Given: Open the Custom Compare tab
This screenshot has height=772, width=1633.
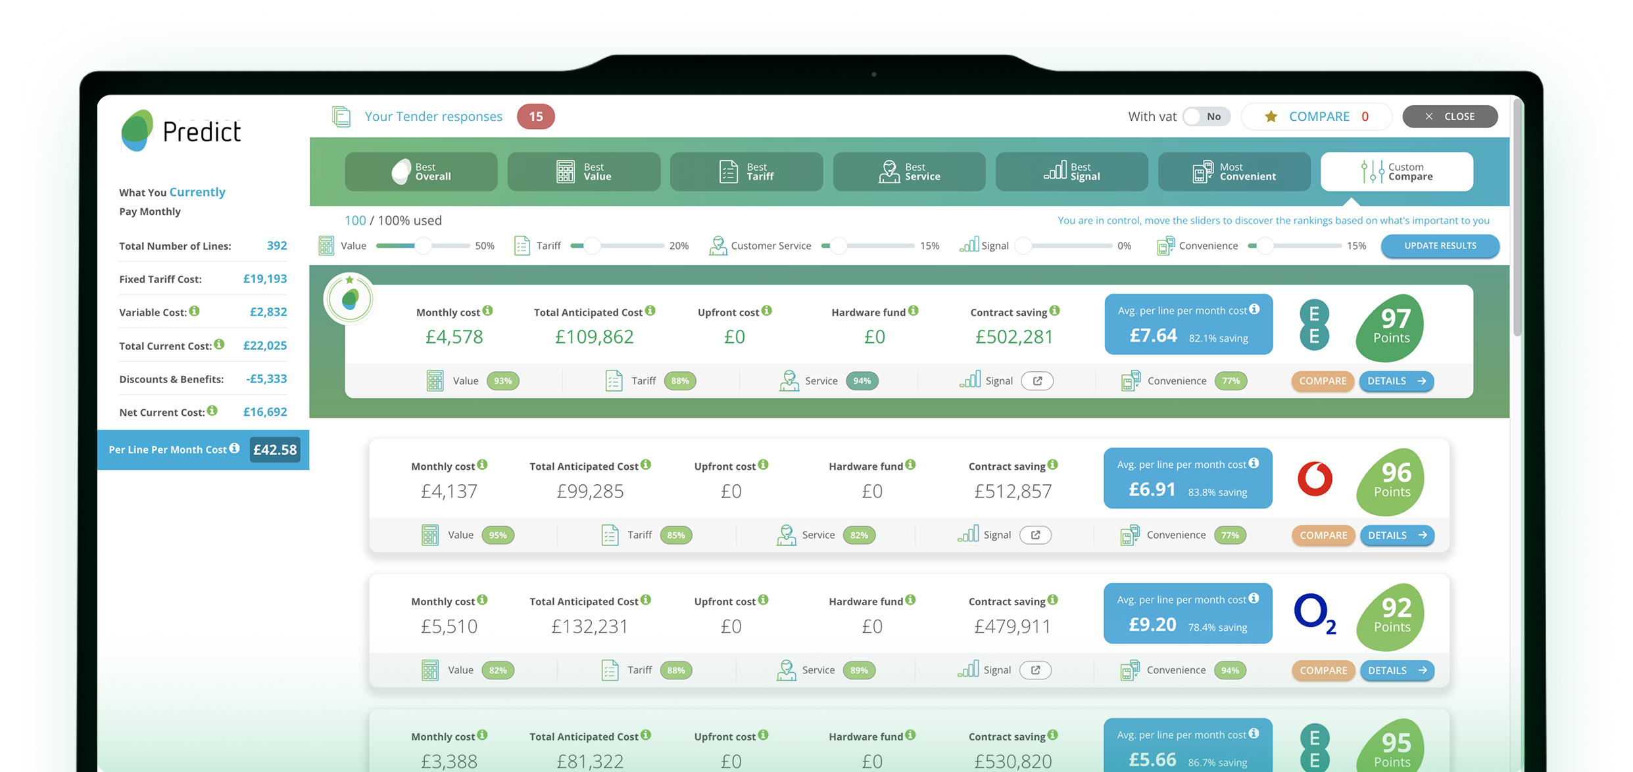Looking at the screenshot, I should 1397,171.
